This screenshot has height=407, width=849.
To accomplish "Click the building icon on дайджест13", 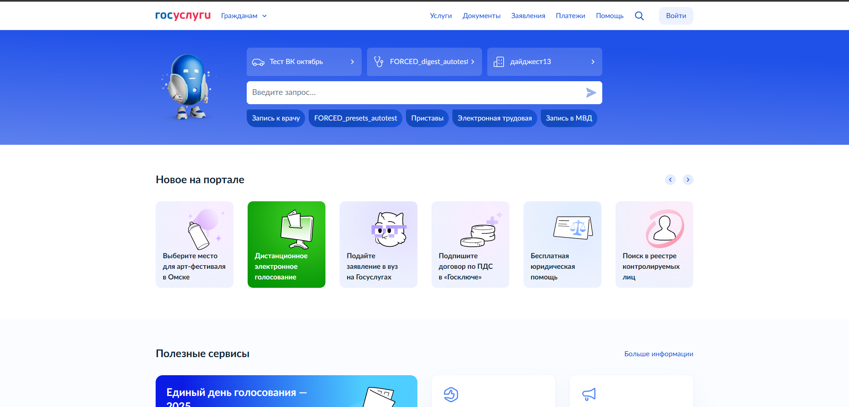I will tap(499, 62).
